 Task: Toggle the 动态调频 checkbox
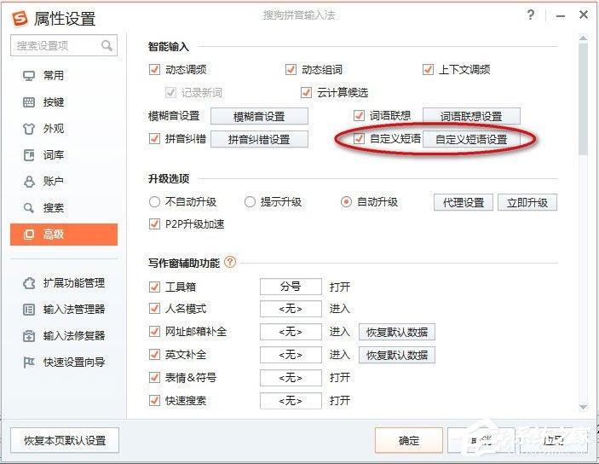point(154,70)
